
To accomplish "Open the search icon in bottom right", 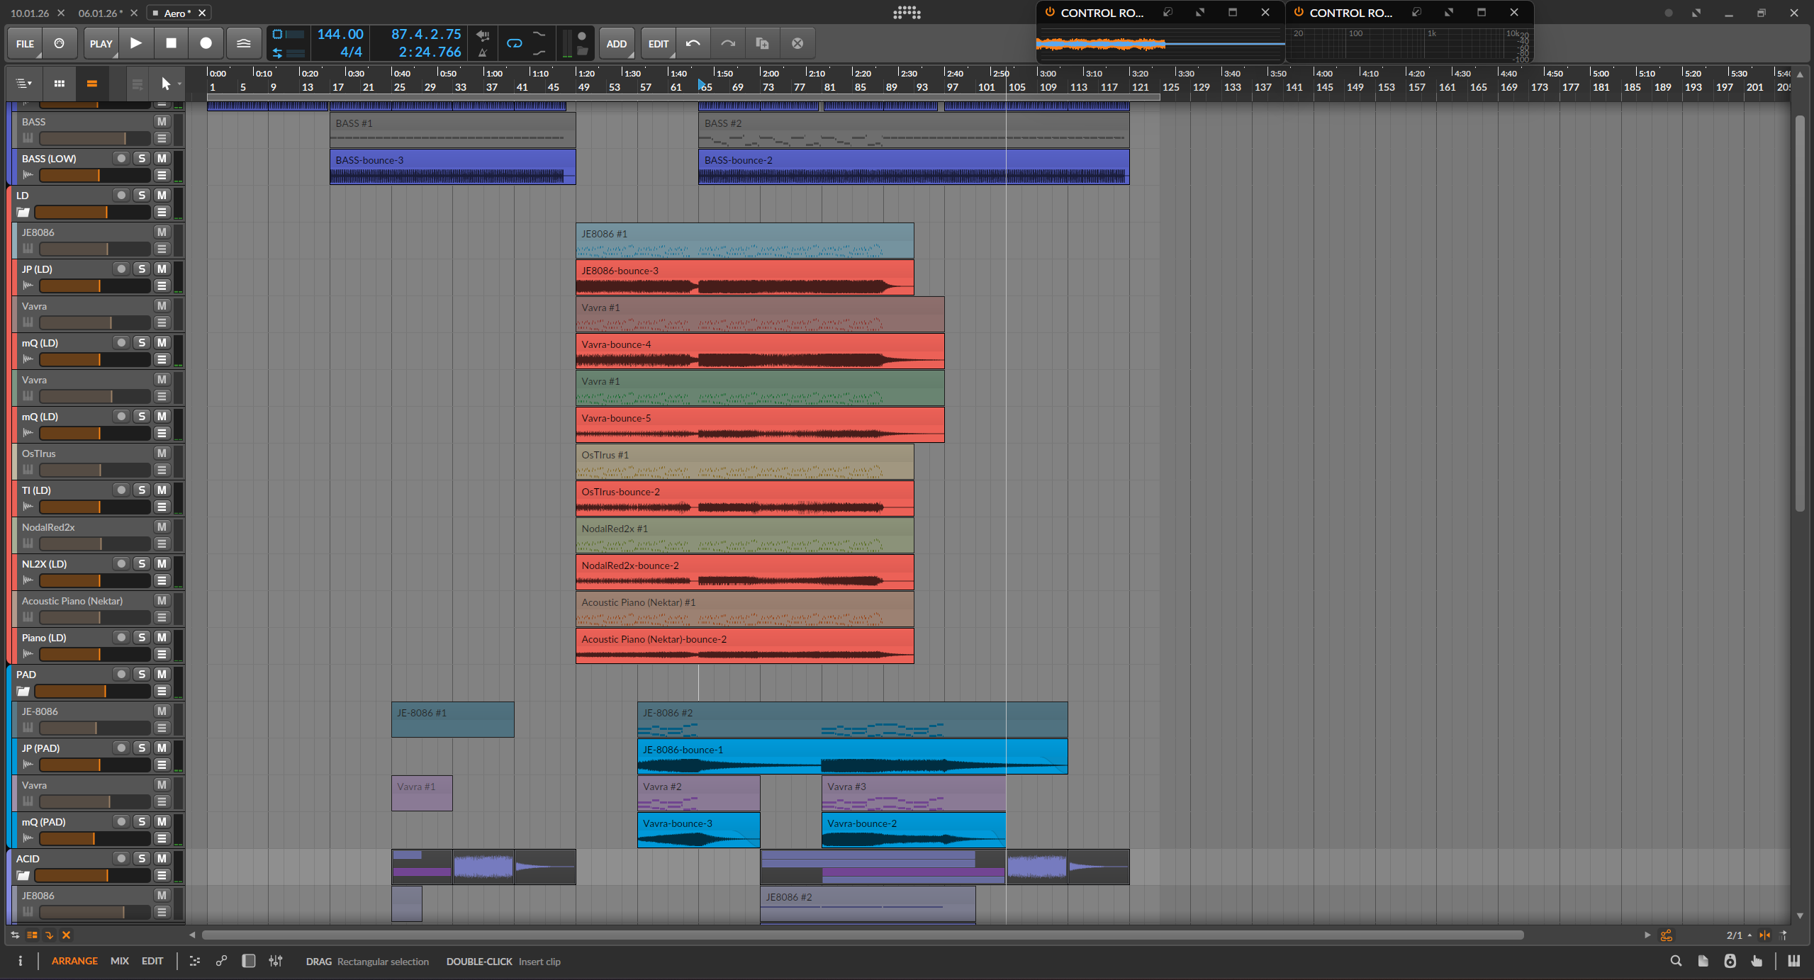I will pyautogui.click(x=1676, y=961).
